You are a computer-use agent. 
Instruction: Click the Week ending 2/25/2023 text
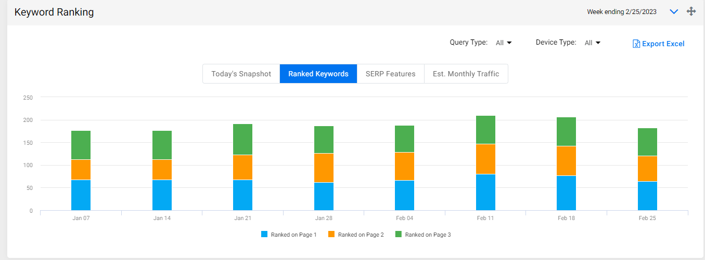[x=622, y=11]
